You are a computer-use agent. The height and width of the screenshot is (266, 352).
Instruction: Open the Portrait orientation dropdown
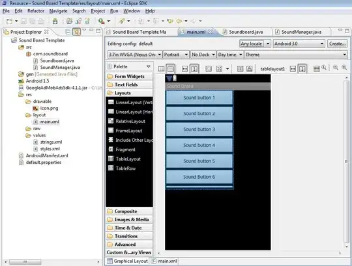coord(175,55)
